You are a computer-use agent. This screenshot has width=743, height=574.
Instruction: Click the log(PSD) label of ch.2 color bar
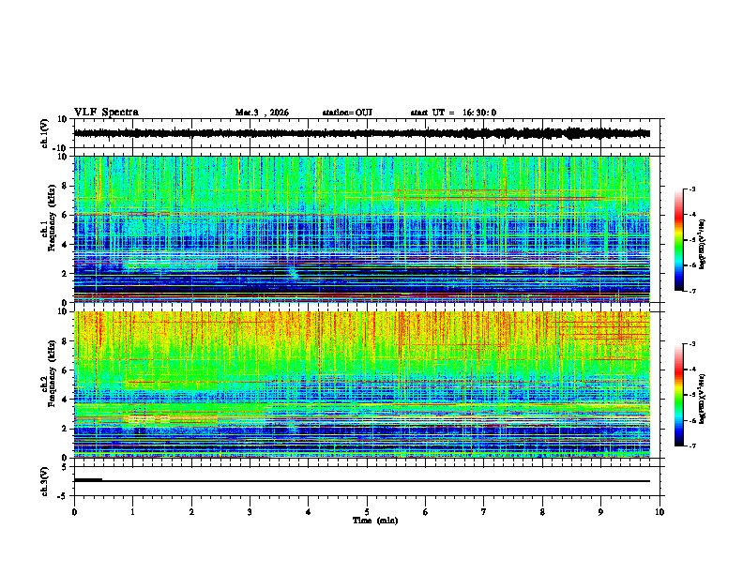pos(703,399)
